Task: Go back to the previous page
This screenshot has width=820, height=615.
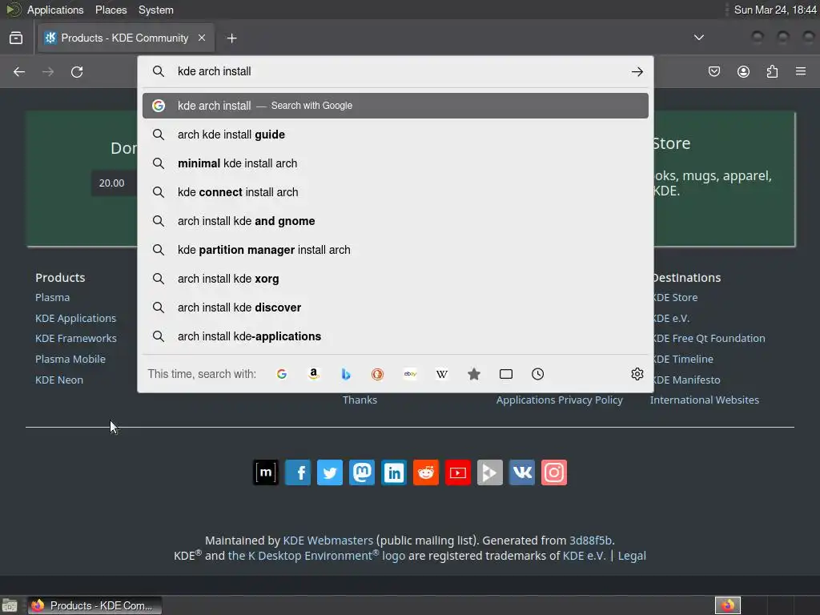Action: pos(19,71)
